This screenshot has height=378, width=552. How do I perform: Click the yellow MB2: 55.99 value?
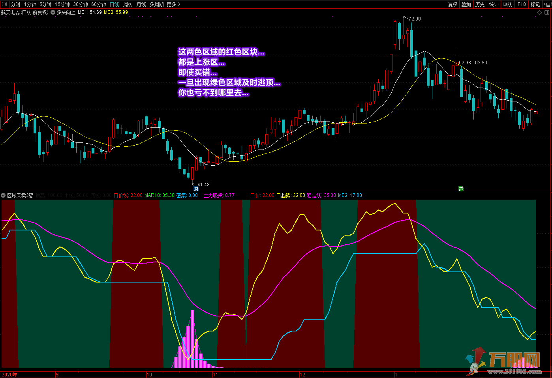pyautogui.click(x=116, y=12)
